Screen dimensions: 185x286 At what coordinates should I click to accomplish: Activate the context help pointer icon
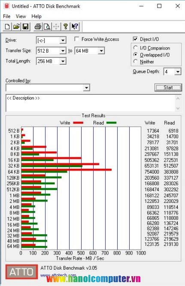75,27
